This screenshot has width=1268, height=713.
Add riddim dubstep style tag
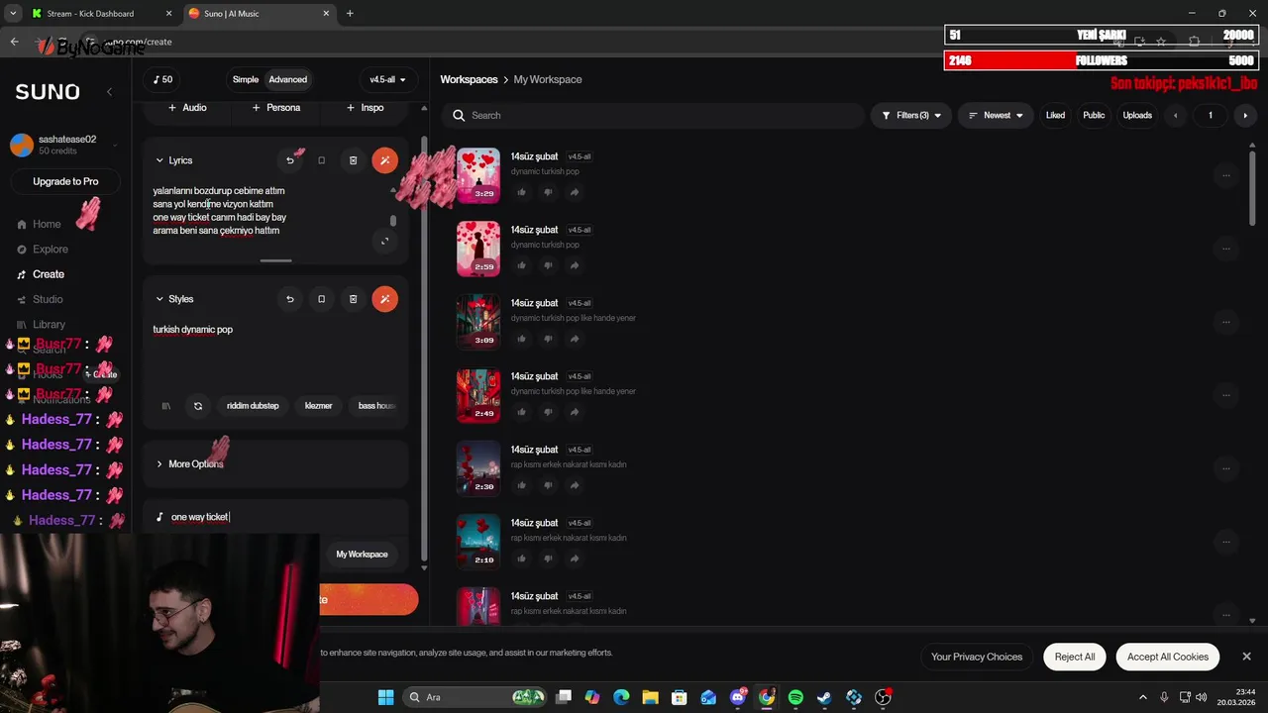coord(253,406)
